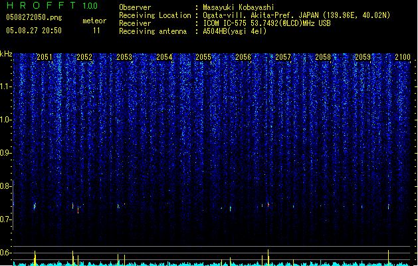Click the 1.1 kHz frequency tick label
This screenshot has height=266, width=418.
(x=5, y=86)
